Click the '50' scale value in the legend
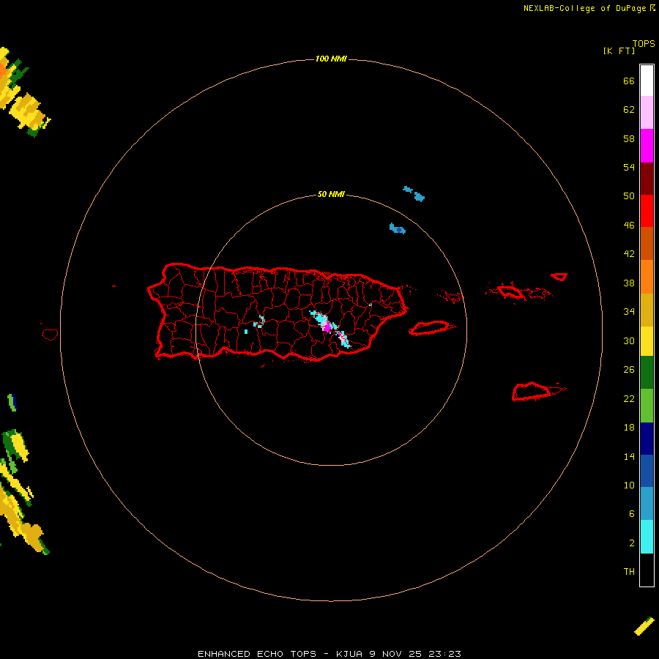 tap(629, 196)
